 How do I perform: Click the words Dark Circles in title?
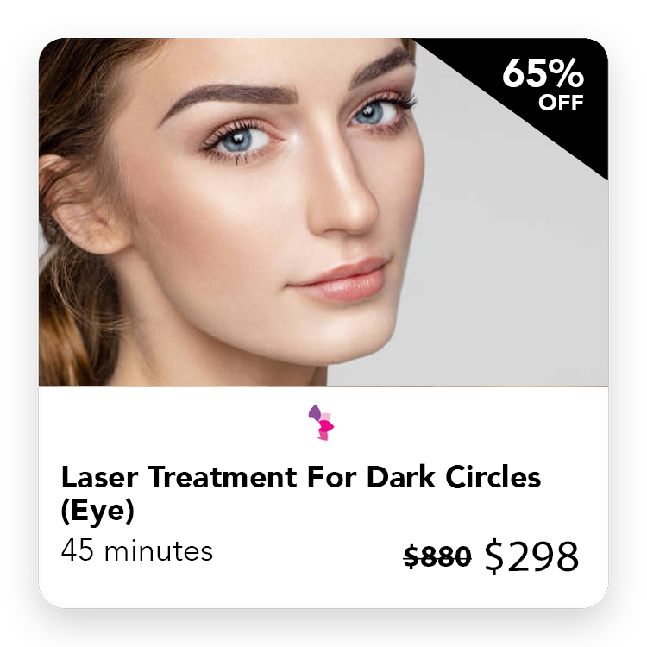coord(454,477)
